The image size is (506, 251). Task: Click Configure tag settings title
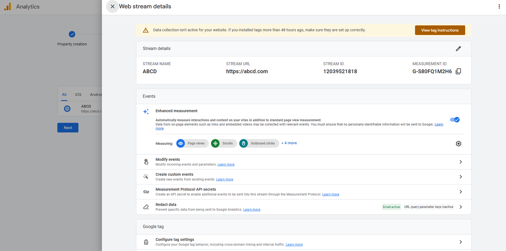(175, 240)
